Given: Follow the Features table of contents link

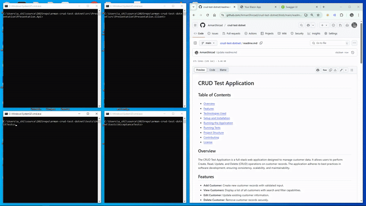Looking at the screenshot, I should pyautogui.click(x=209, y=108).
